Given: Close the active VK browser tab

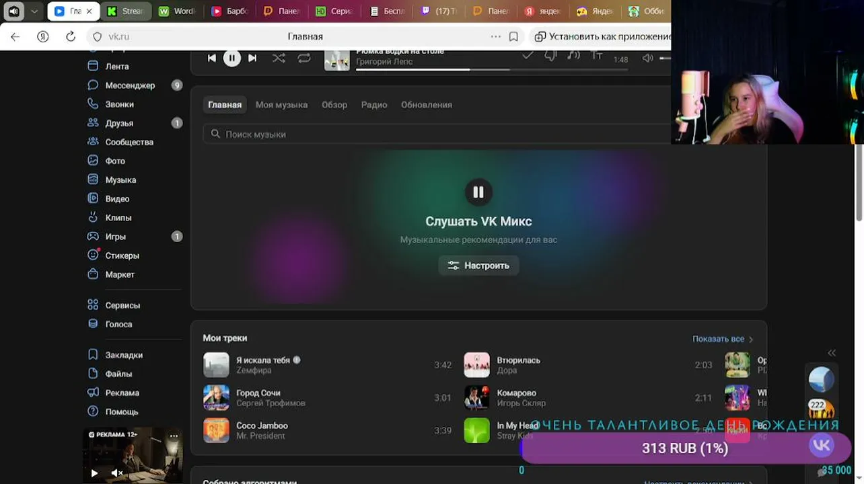Looking at the screenshot, I should click(89, 11).
